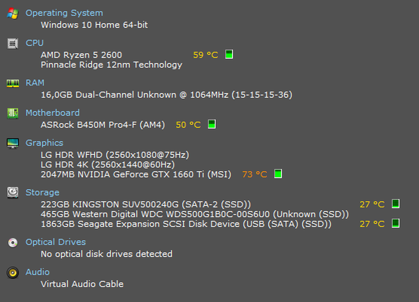The image size is (419, 302).
Task: Open the Operating System section link
Action: [x=64, y=13]
